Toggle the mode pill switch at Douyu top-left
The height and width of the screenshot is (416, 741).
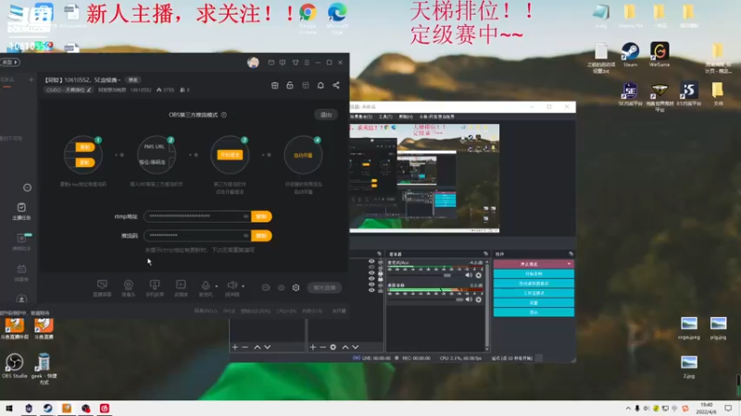(10, 62)
